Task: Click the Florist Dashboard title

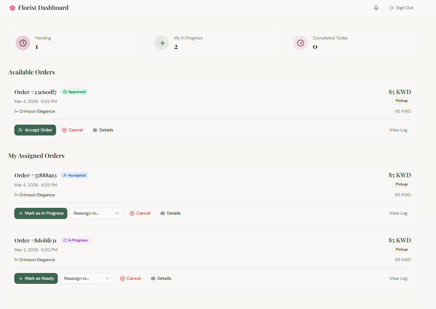Action: coord(43,7)
